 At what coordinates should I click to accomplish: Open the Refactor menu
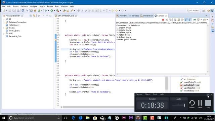pyautogui.click(x=24, y=6)
